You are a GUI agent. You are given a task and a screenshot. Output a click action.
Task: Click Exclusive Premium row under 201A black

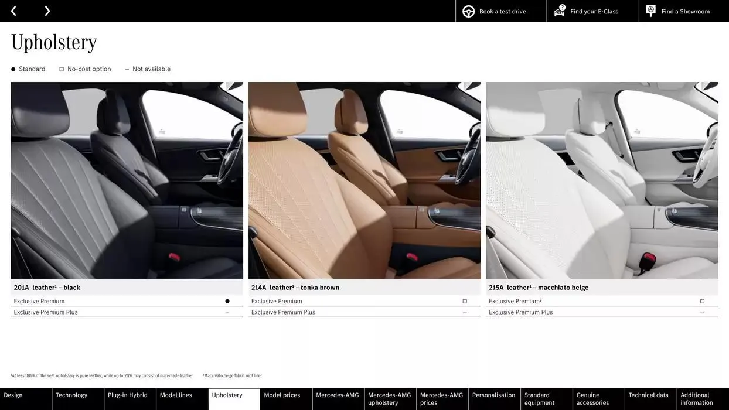click(x=127, y=301)
